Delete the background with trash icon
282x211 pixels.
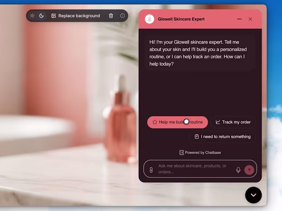[111, 16]
